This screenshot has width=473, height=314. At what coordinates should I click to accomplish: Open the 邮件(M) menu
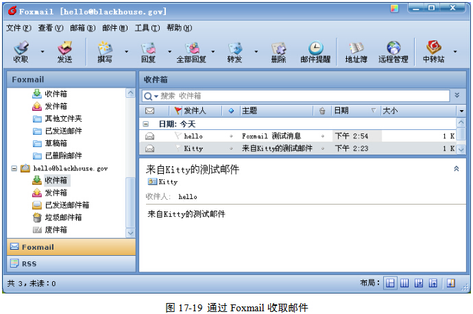tap(115, 28)
